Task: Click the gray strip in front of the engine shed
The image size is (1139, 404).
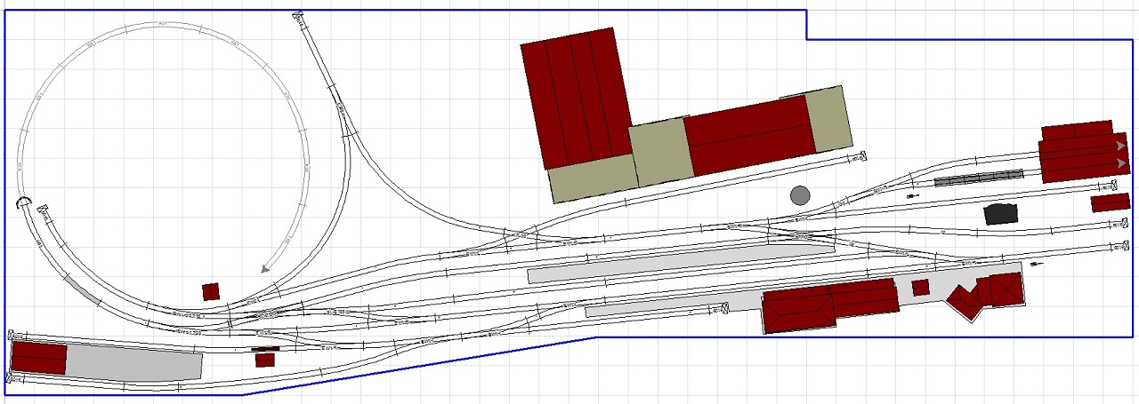Action: [x=979, y=178]
